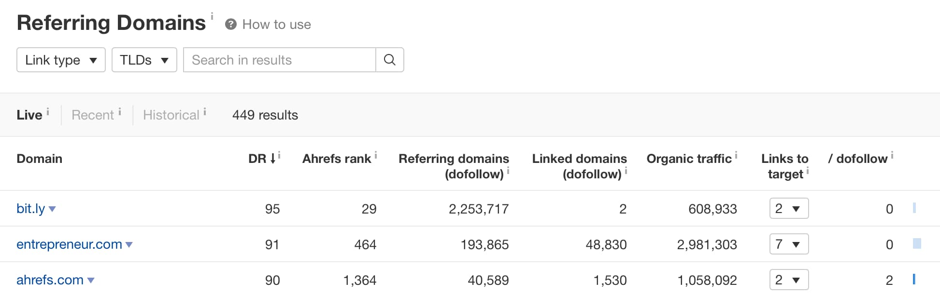Viewport: 940px width, 295px height.
Task: Click info icon beside Historical tab
Action: pos(205,112)
